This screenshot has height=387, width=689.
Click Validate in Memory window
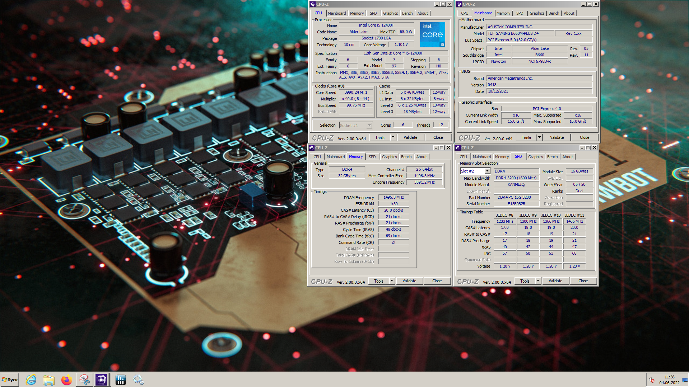409,281
